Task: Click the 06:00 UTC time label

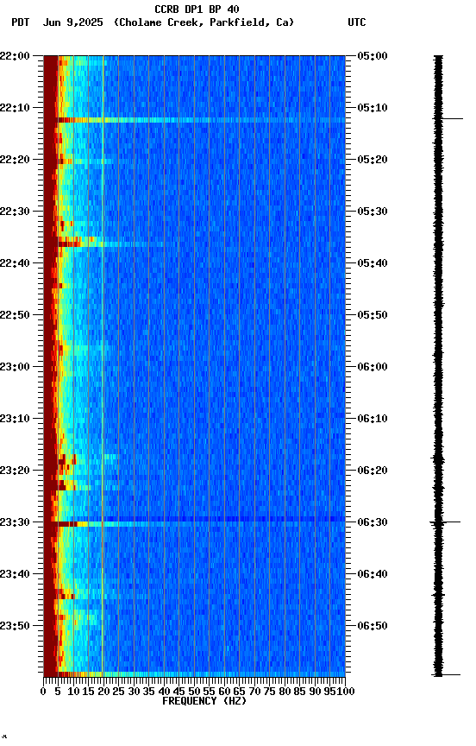Action: [x=373, y=367]
